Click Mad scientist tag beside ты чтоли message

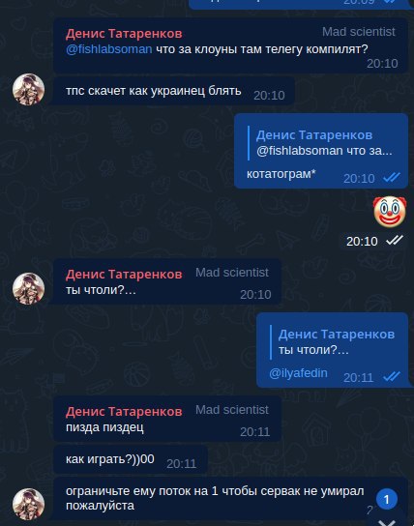point(232,273)
